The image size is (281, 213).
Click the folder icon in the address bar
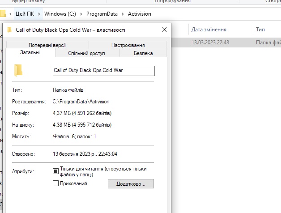(3, 13)
